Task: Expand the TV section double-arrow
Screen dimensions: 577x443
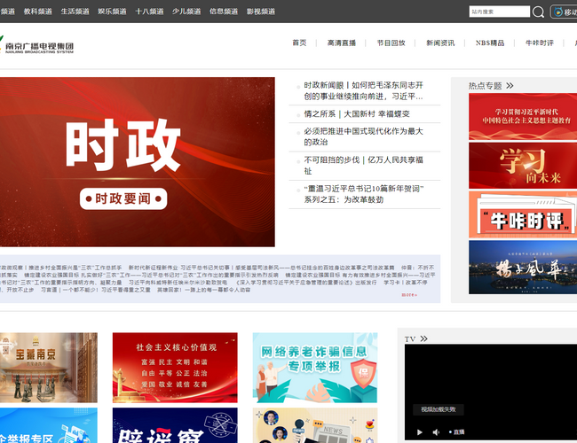Action: click(x=424, y=338)
